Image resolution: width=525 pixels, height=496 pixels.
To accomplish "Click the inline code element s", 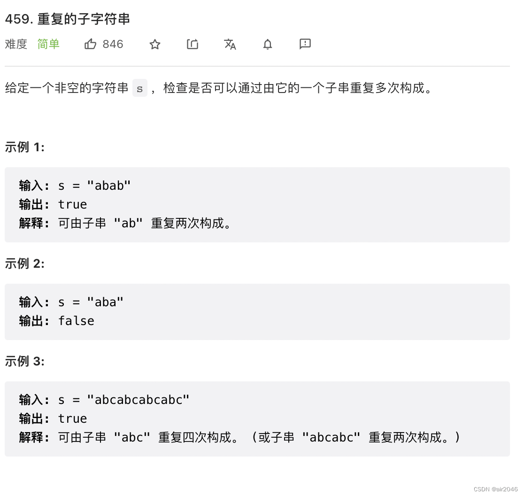I will (139, 88).
